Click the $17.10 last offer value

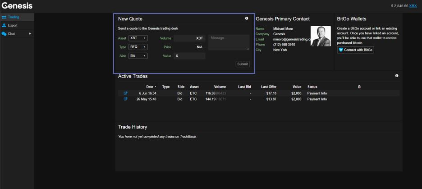coord(271,93)
